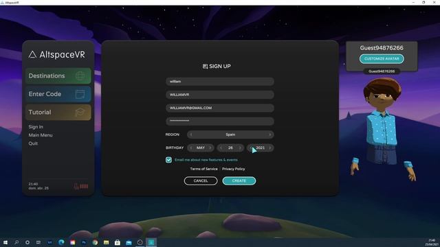Decrease the birthday day from 26

[x=221, y=148]
